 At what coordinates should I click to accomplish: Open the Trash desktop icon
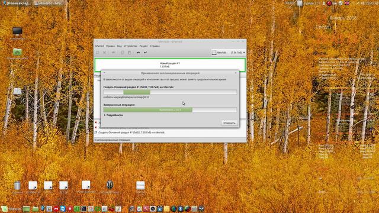(x=17, y=185)
